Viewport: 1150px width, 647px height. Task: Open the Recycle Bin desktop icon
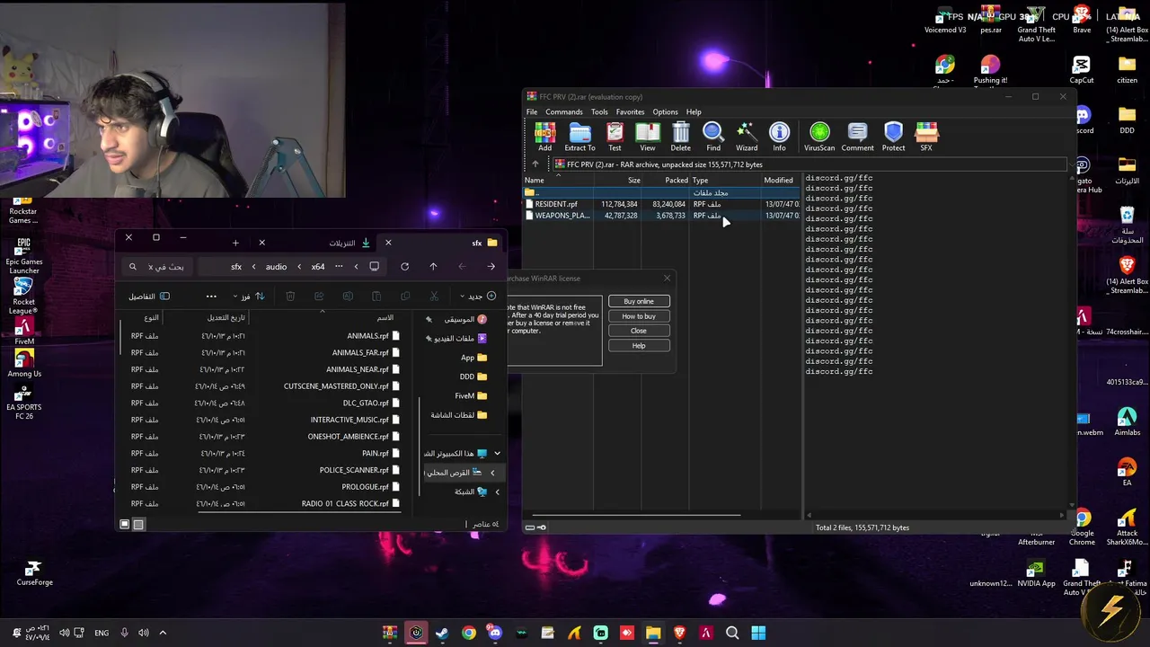[x=1127, y=226]
